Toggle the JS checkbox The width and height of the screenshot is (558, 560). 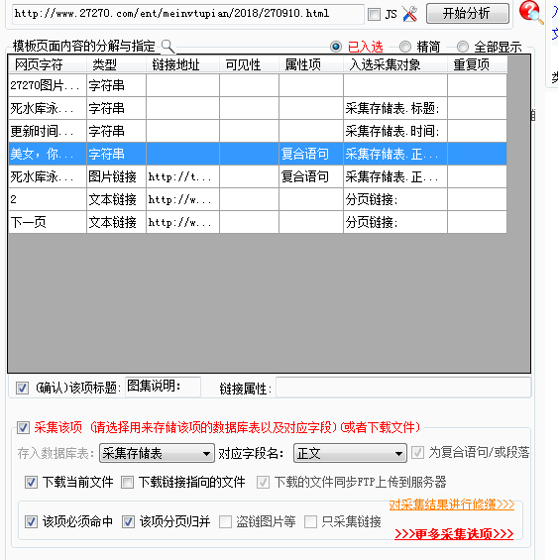point(374,14)
